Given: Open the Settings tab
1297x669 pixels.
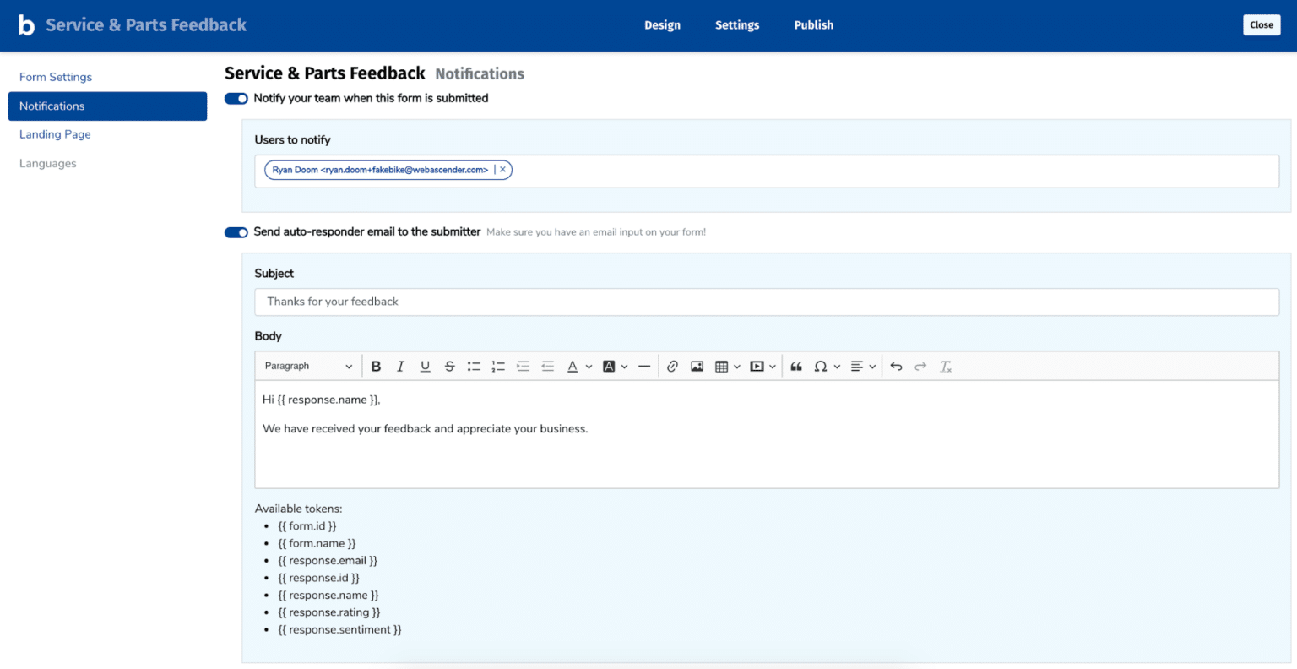Looking at the screenshot, I should click(737, 25).
